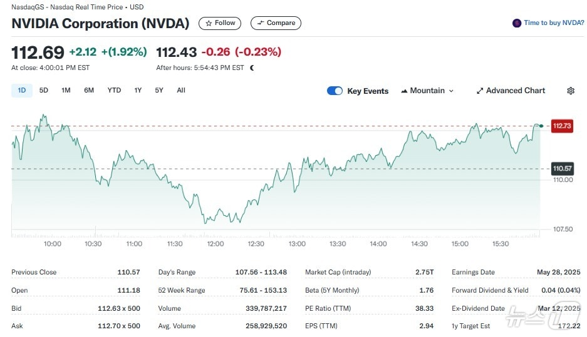Select the 1D time range tab
This screenshot has height=337, width=587.
(x=22, y=90)
